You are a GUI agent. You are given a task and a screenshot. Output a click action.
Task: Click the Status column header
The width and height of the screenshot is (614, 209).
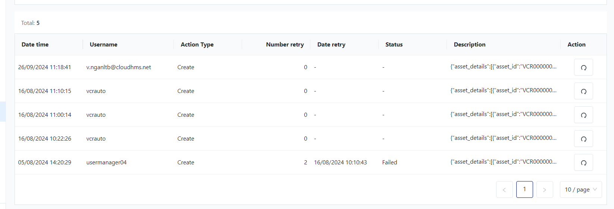(394, 45)
